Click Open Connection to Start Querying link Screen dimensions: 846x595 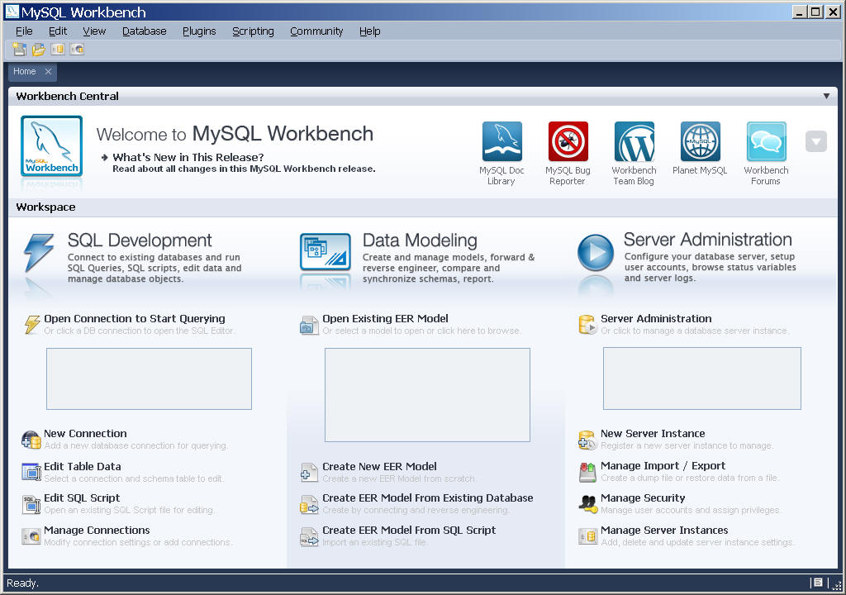click(135, 318)
